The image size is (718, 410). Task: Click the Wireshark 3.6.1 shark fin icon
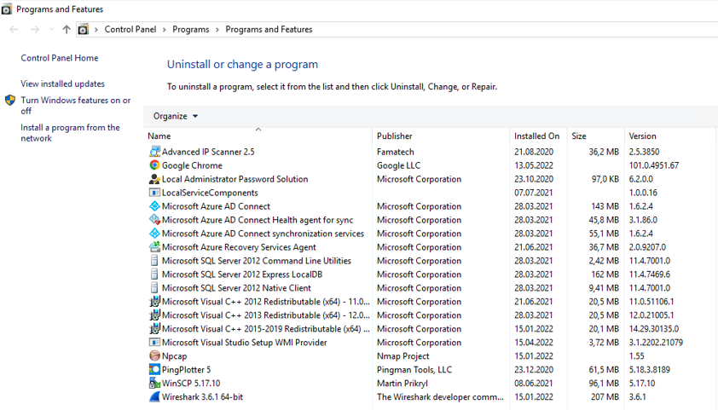155,396
